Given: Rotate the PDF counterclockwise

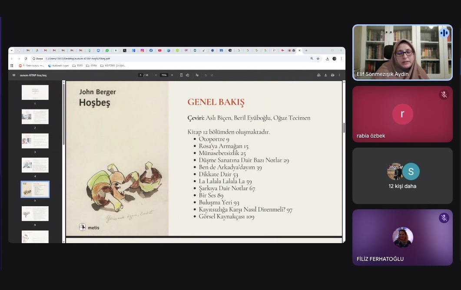Looking at the screenshot, I should click(x=188, y=75).
